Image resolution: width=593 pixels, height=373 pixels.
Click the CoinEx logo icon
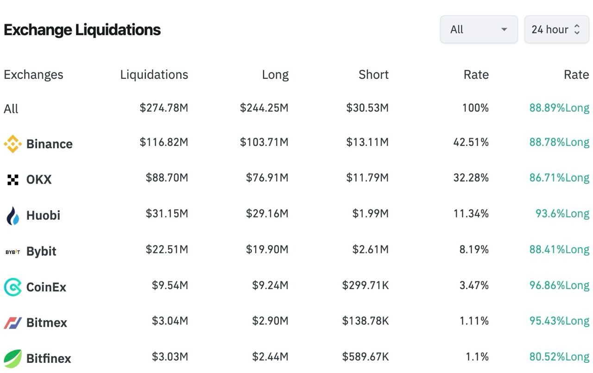13,287
